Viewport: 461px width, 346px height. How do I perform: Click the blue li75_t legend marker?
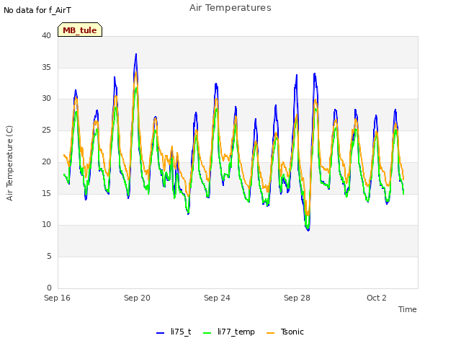160,333
